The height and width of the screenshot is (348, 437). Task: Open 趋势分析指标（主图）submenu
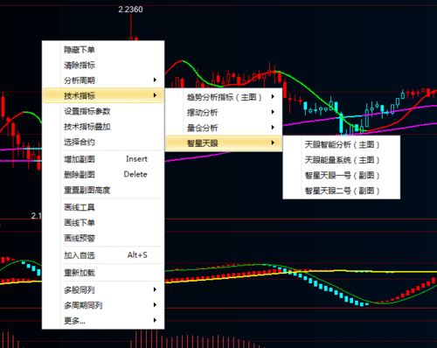[224, 97]
